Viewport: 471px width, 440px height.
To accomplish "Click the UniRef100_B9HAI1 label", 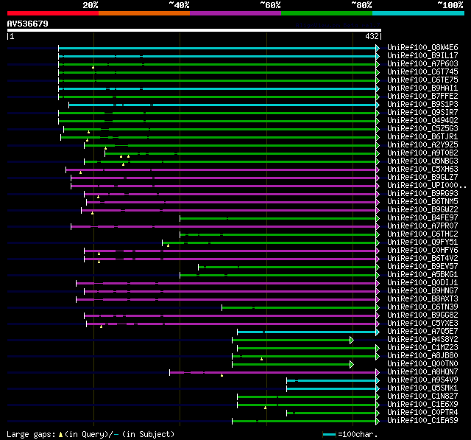I will 422,88.
